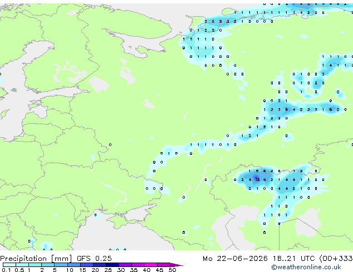Click the 'GFS 0.25' model label
This screenshot has width=353, height=272.
(94, 258)
